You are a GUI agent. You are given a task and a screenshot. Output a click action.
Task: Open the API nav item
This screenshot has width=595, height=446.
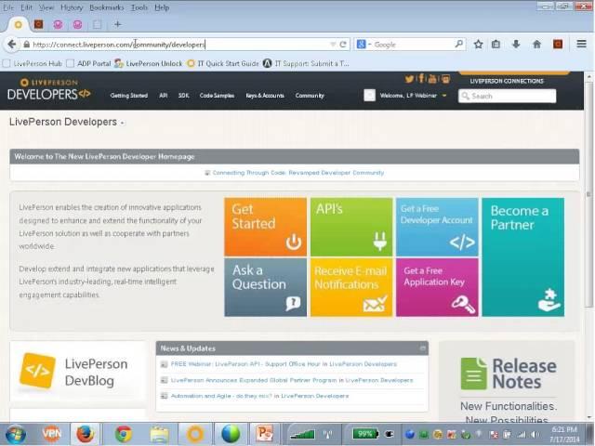(164, 96)
